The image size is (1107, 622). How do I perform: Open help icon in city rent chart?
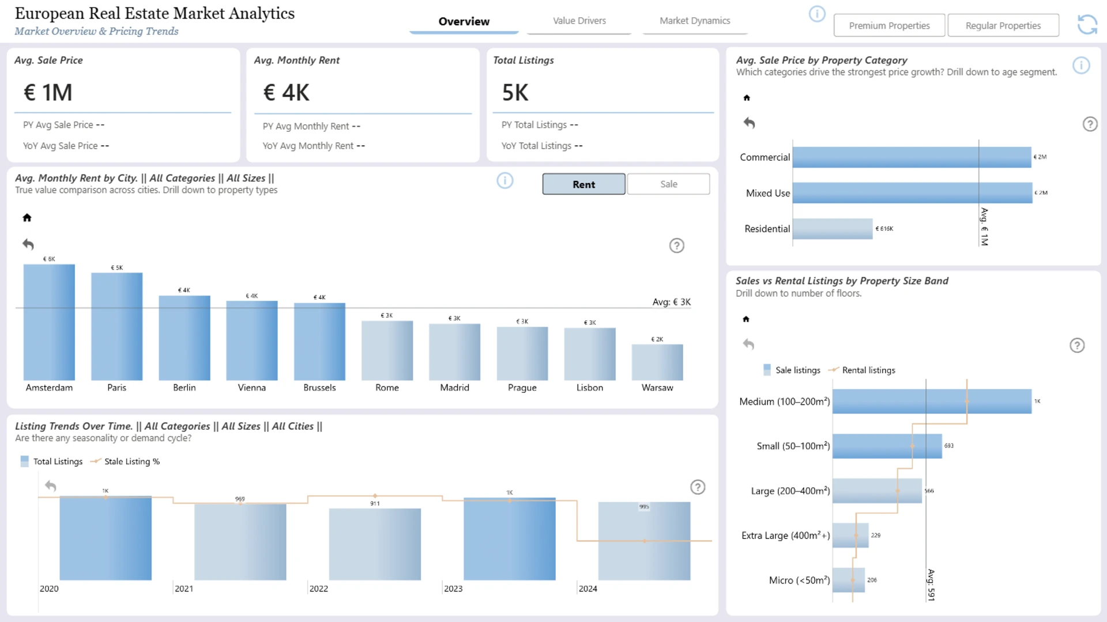click(676, 246)
